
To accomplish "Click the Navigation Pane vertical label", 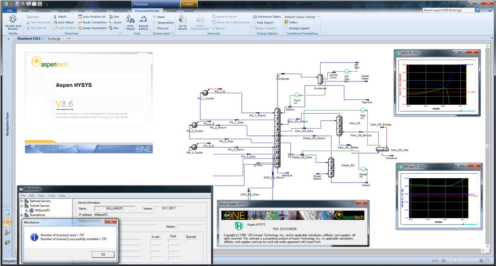I will 7,124.
